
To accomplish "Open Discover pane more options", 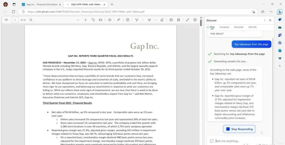I will pos(264,20).
